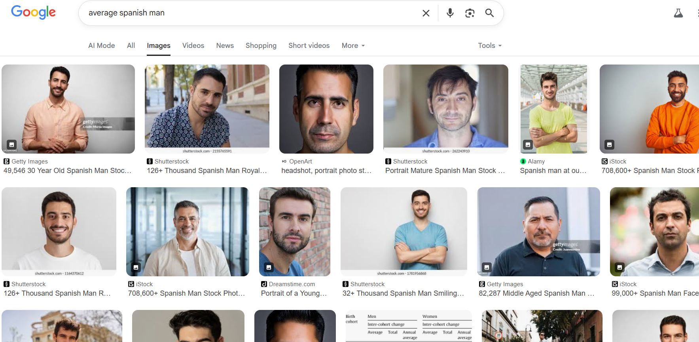Open the OpenArt headshot portrait thumbnail

326,109
